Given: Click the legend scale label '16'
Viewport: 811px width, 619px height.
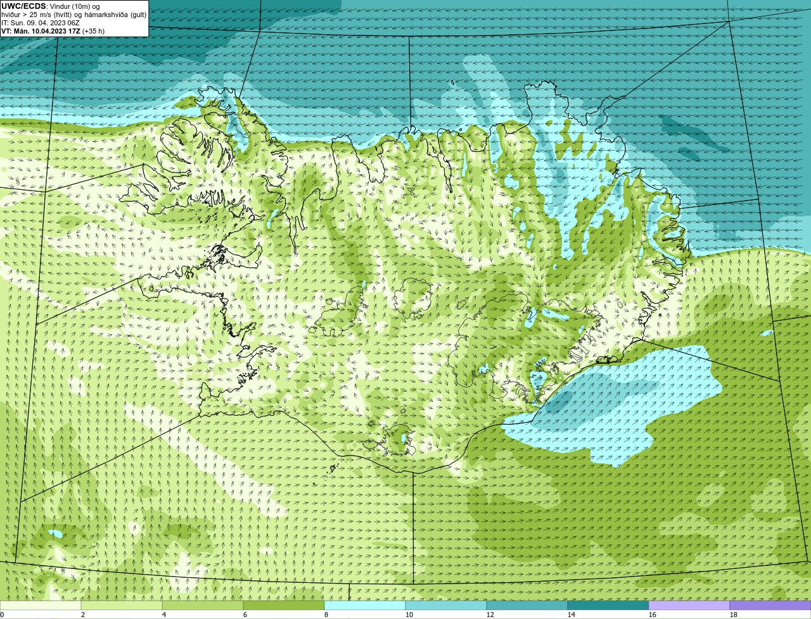Looking at the screenshot, I should coord(653,615).
